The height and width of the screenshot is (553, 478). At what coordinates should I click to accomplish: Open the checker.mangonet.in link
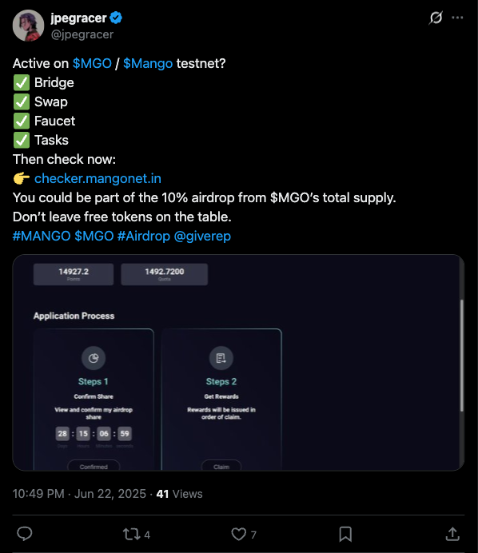tap(98, 178)
